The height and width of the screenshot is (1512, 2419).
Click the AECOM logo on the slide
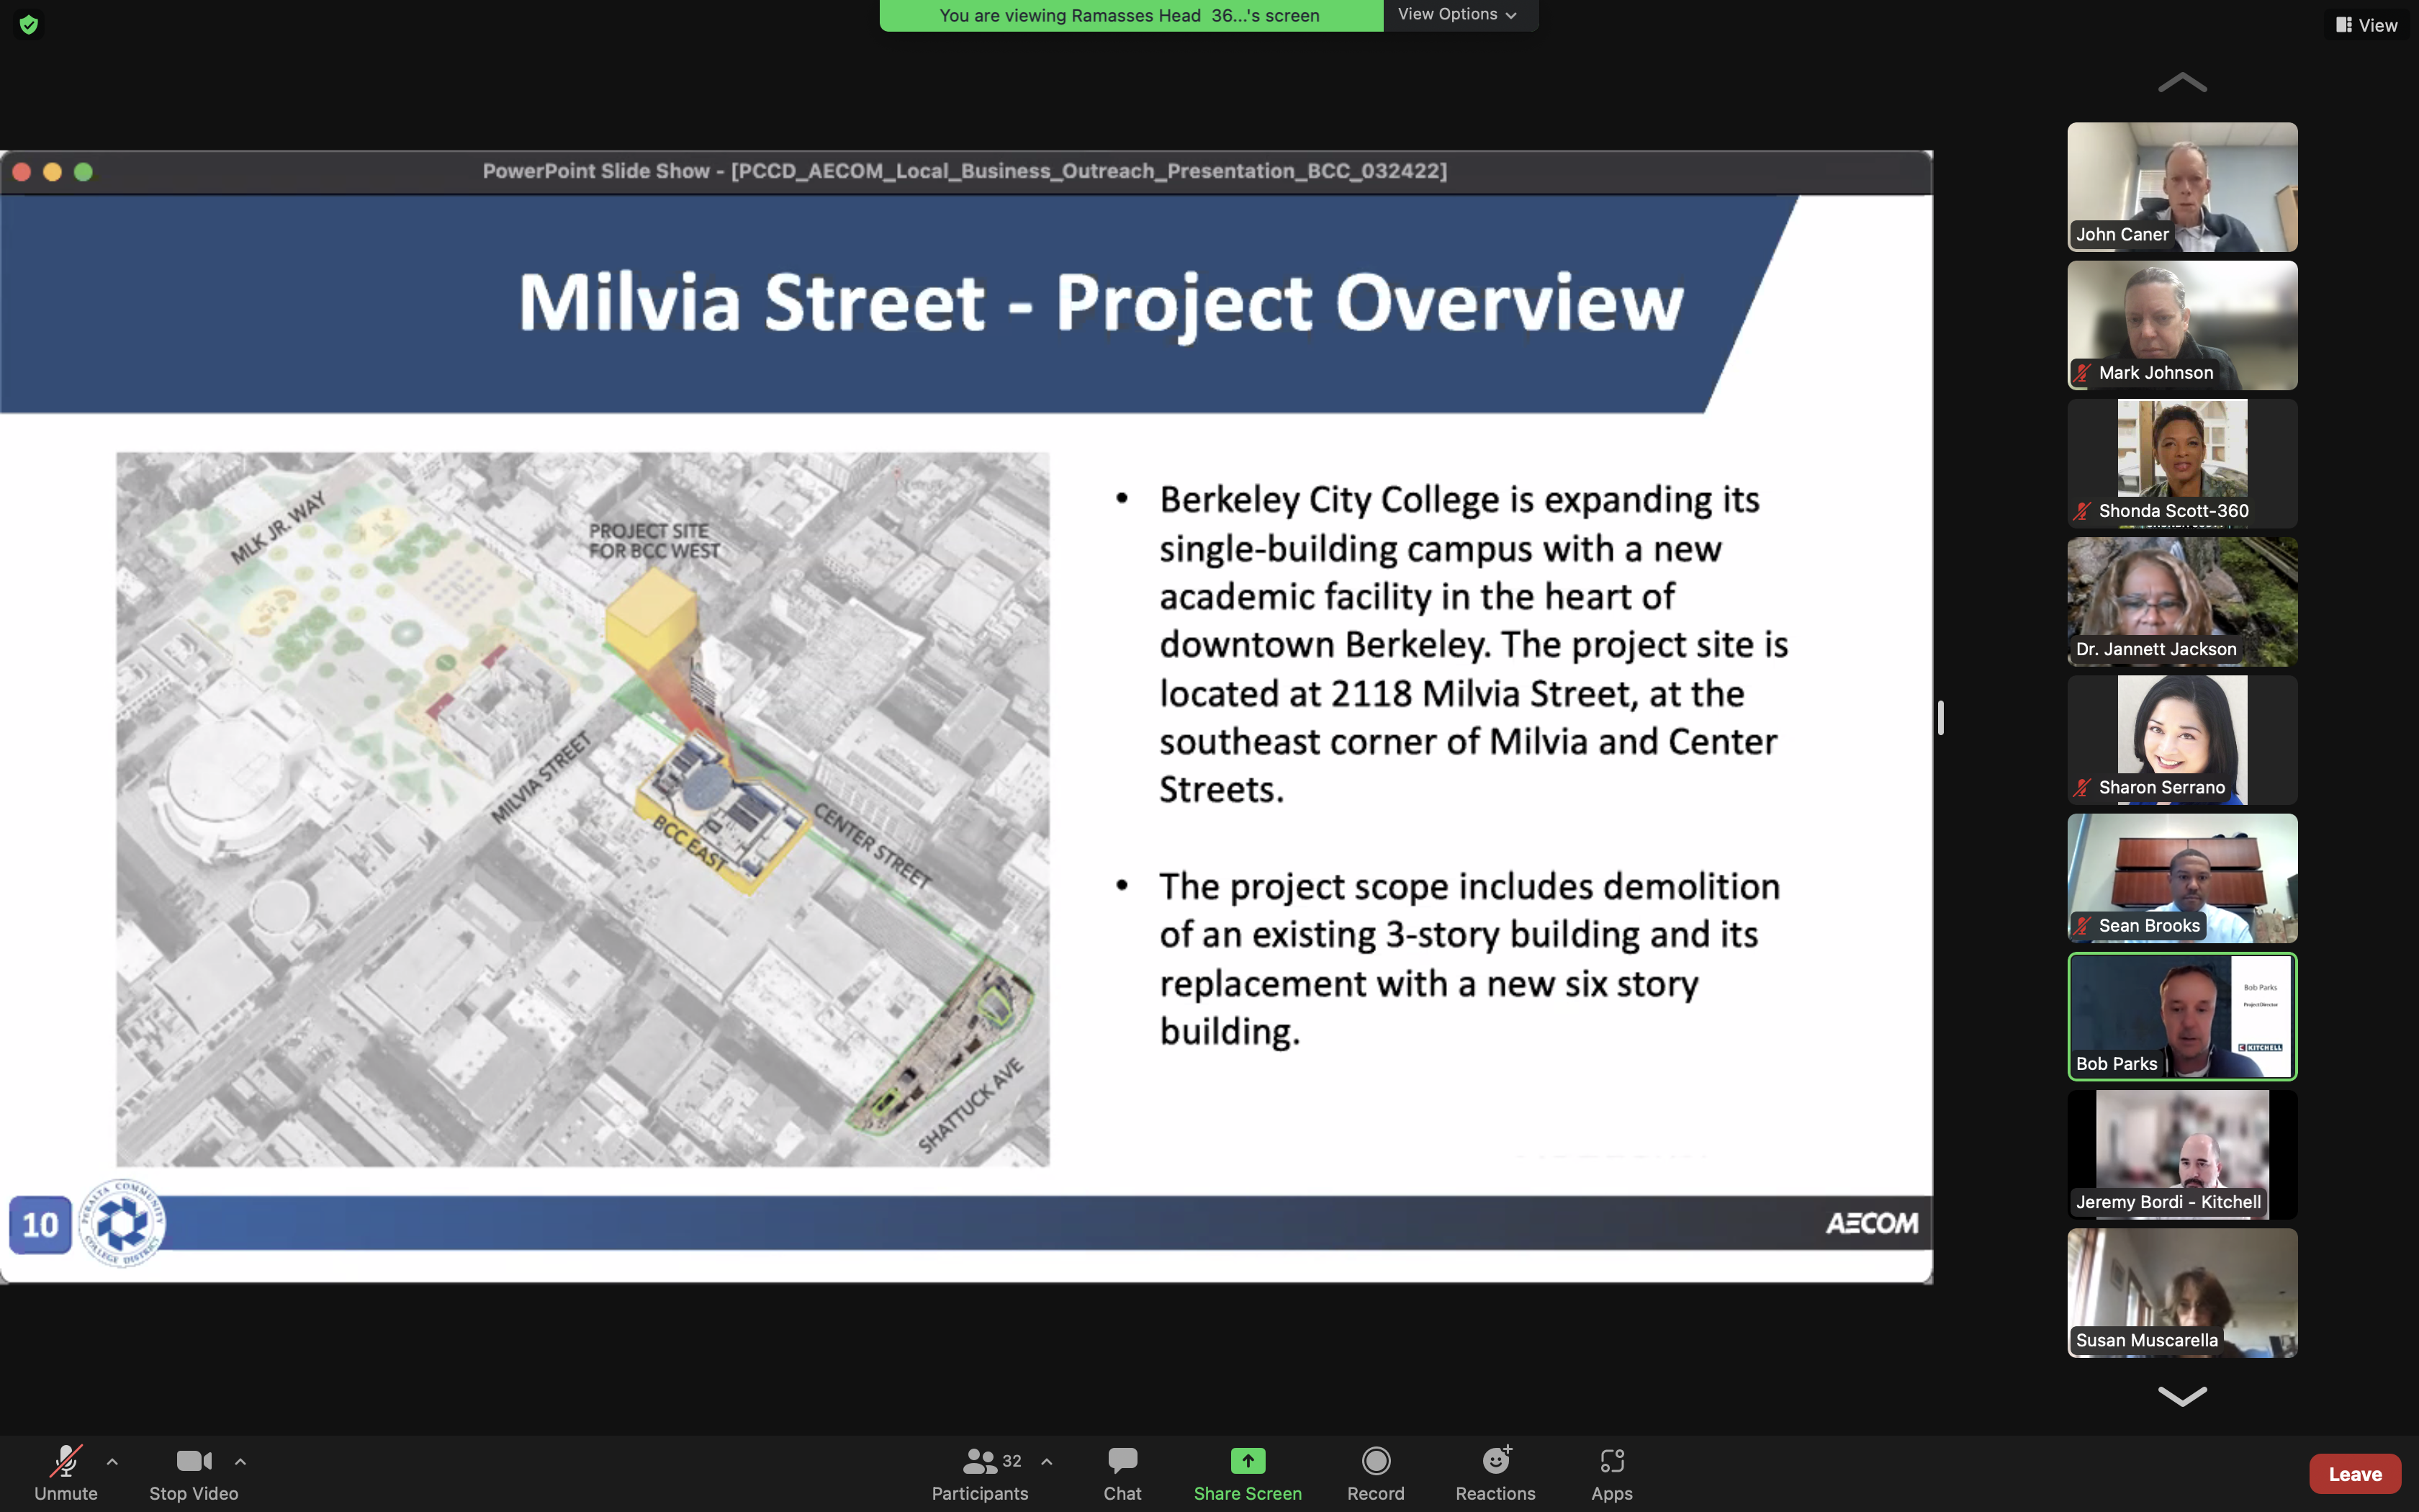1871,1223
